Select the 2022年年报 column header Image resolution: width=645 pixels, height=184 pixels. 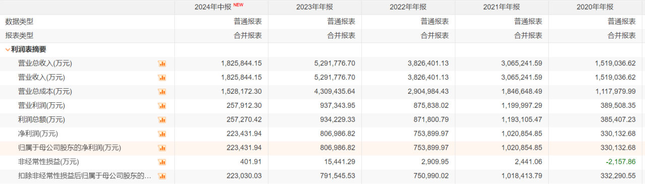(x=408, y=7)
